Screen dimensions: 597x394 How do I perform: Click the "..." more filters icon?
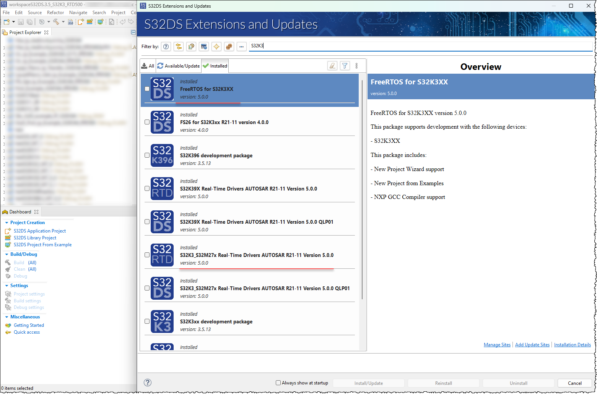point(241,46)
